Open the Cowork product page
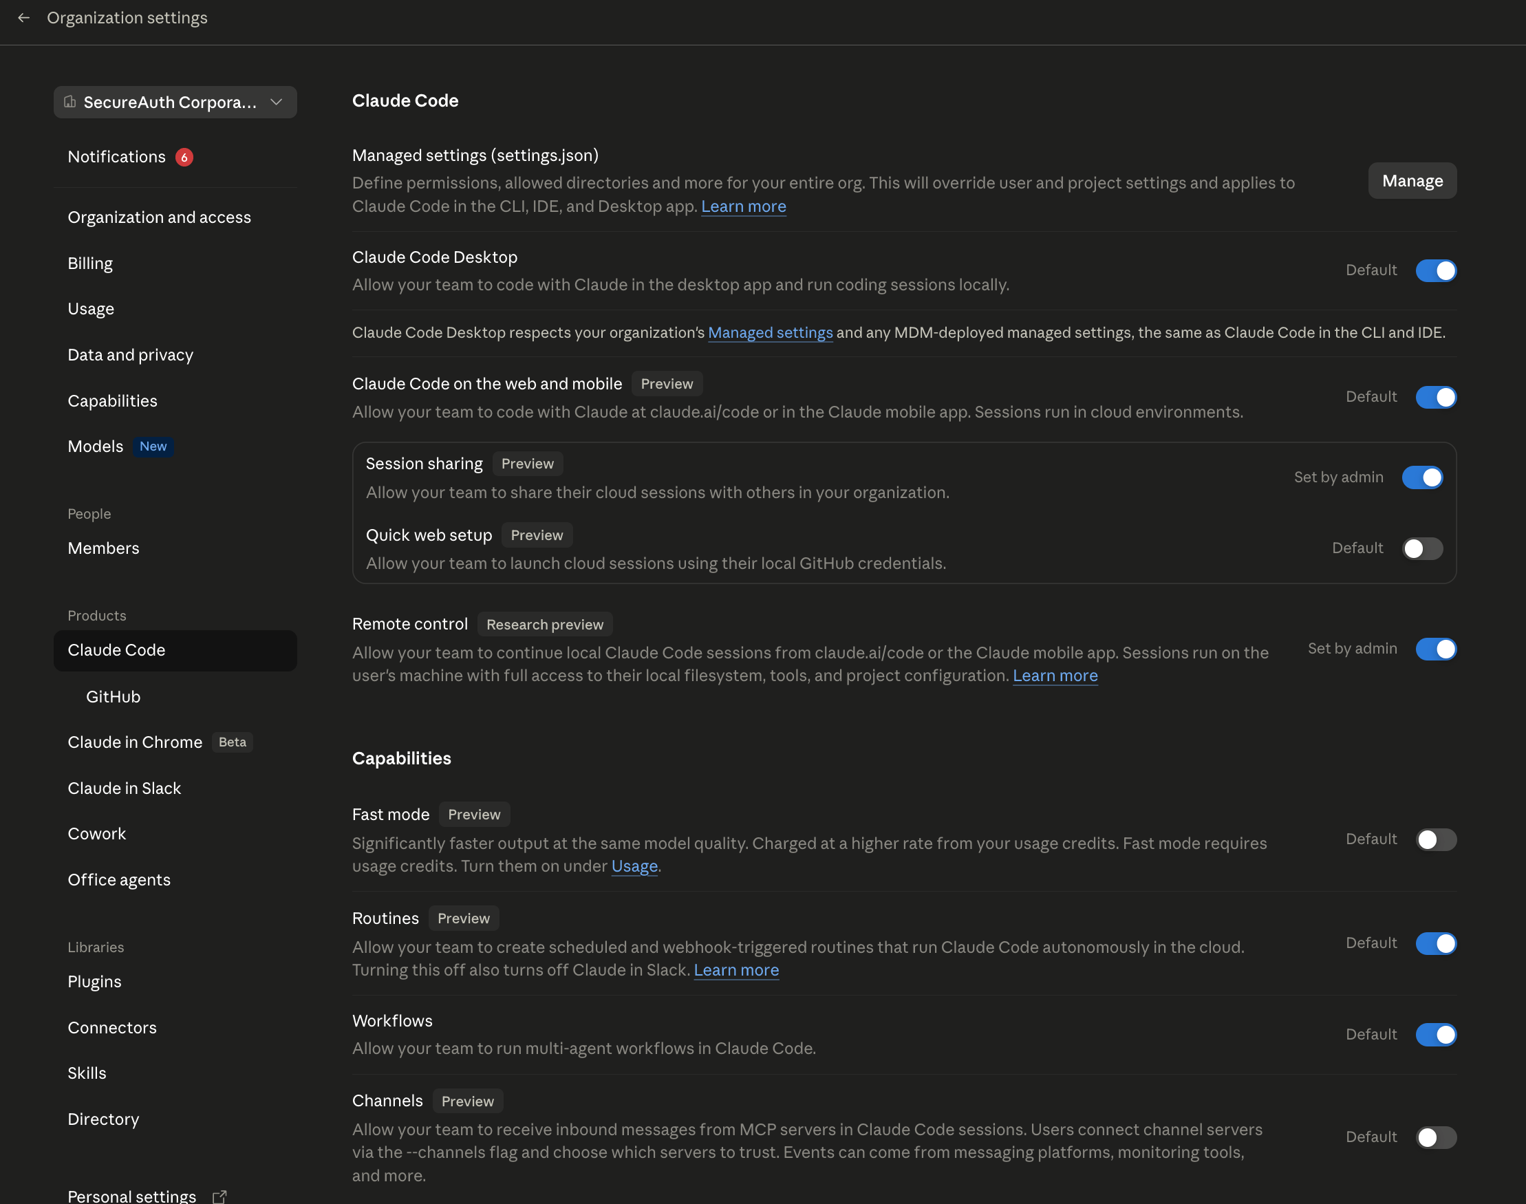This screenshot has width=1526, height=1204. [175, 833]
